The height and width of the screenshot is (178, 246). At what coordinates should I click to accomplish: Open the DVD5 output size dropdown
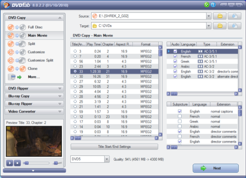[x=106, y=159]
